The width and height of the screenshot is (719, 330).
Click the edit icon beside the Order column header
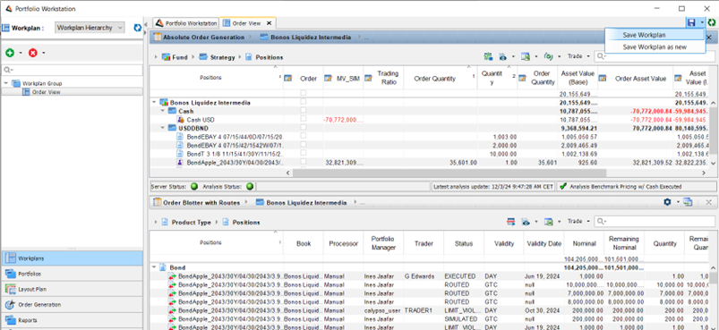(x=288, y=79)
